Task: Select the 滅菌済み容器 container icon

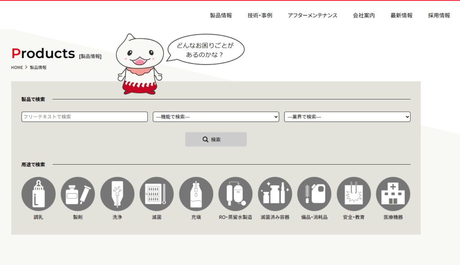Action: (275, 194)
